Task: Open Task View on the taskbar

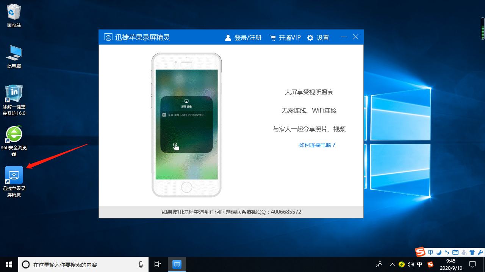Action: click(x=158, y=264)
